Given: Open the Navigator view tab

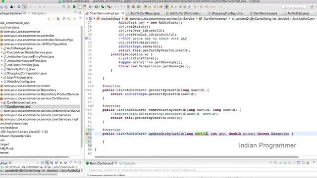Looking at the screenshot, I should 39,13.
